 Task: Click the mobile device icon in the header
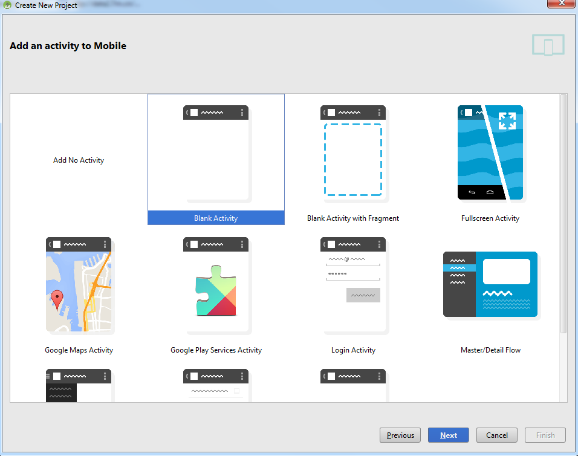pyautogui.click(x=548, y=45)
